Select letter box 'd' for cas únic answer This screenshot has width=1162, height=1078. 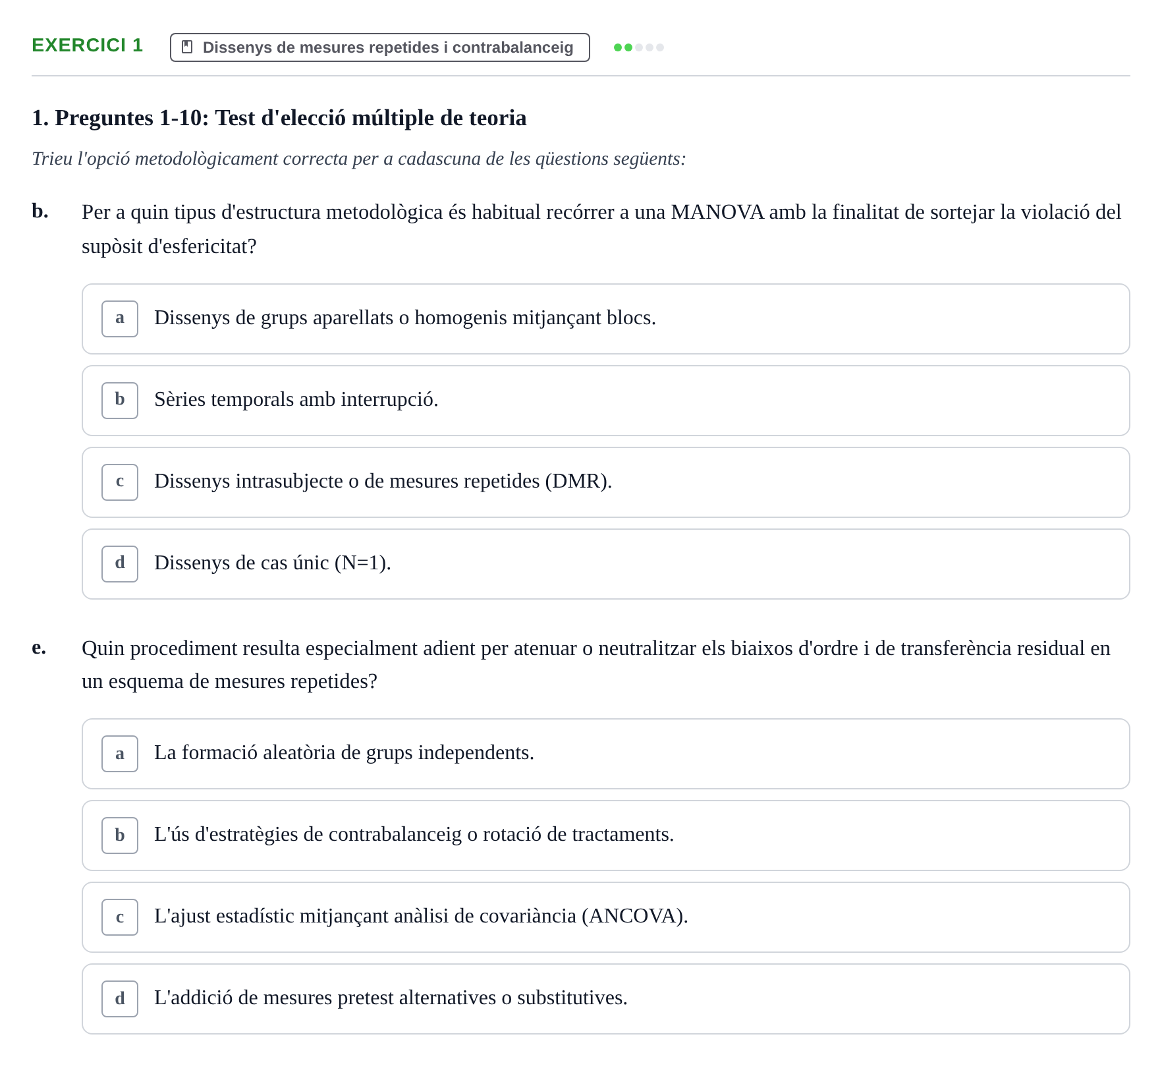tap(120, 564)
